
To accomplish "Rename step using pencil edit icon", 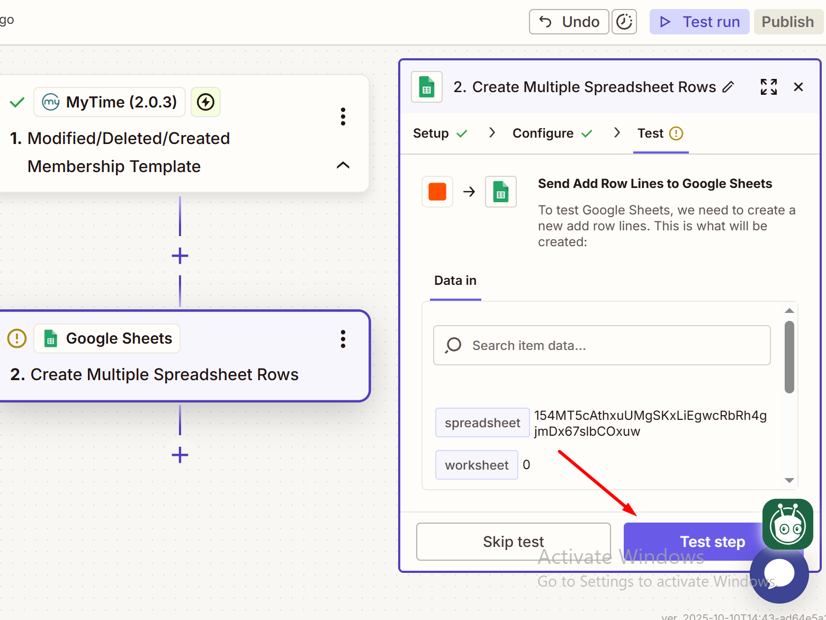I will 729,87.
